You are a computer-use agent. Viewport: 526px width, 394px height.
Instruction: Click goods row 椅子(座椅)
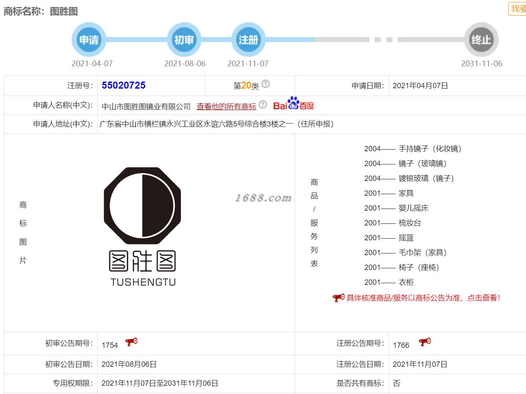[x=402, y=267]
